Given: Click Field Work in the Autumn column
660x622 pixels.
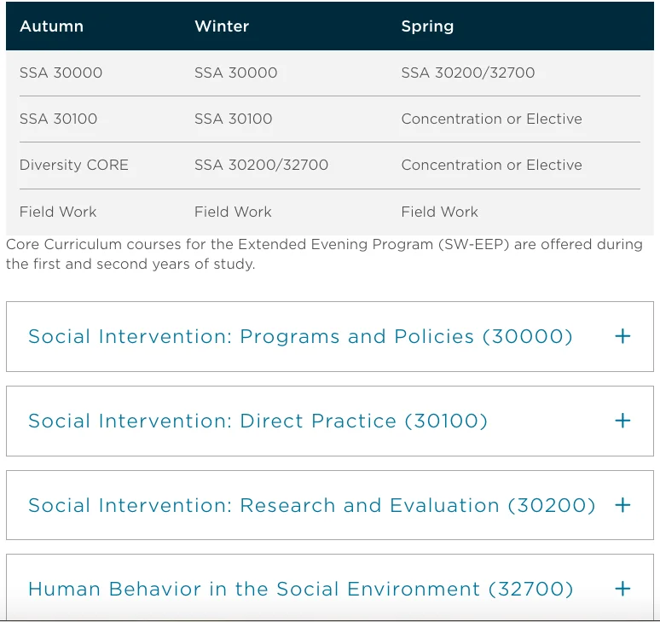Looking at the screenshot, I should 58,212.
